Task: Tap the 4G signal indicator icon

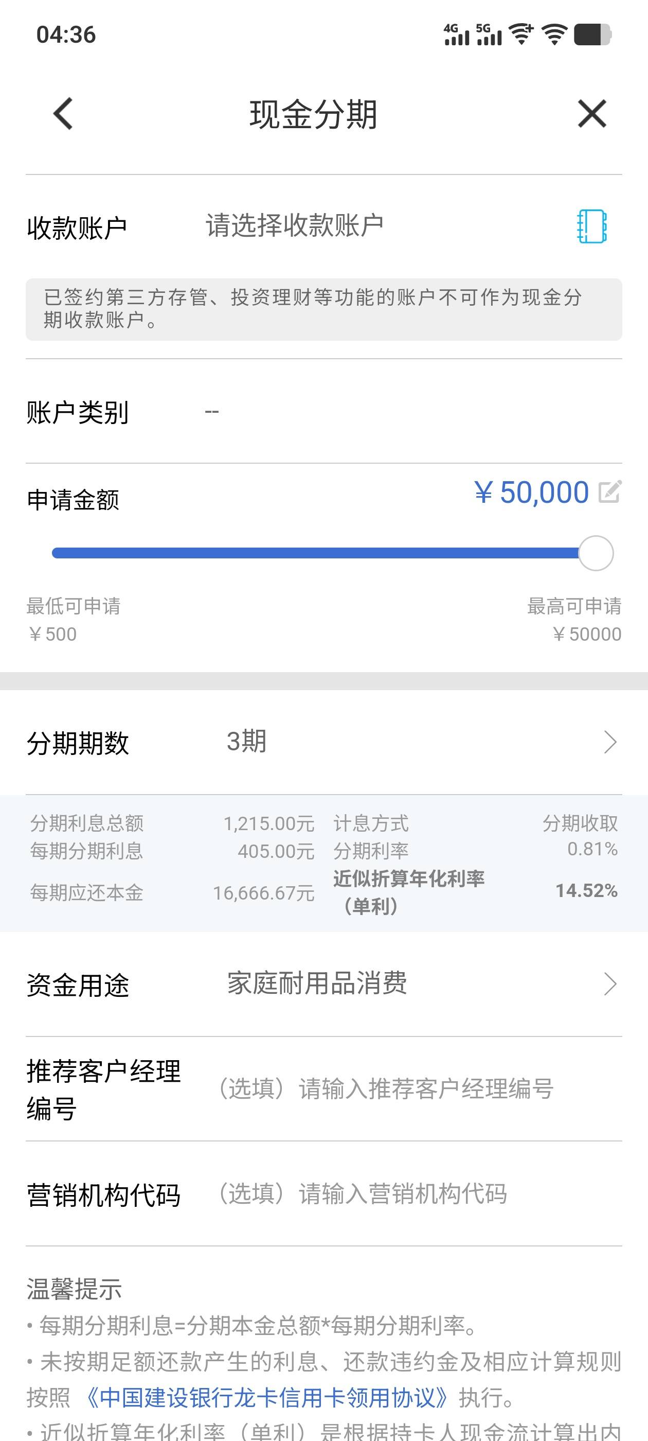Action: click(x=456, y=34)
